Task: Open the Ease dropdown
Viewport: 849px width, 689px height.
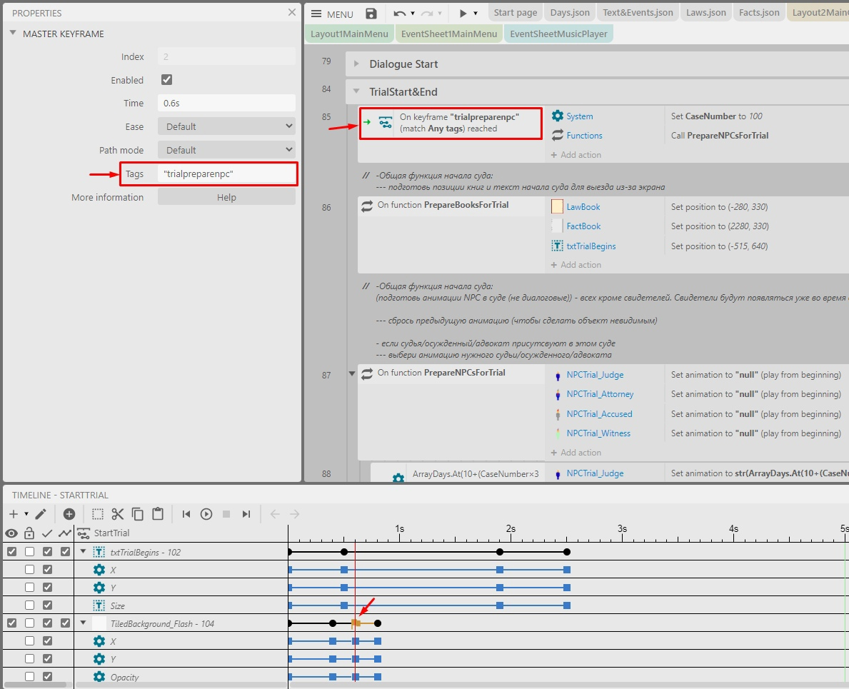Action: click(227, 126)
